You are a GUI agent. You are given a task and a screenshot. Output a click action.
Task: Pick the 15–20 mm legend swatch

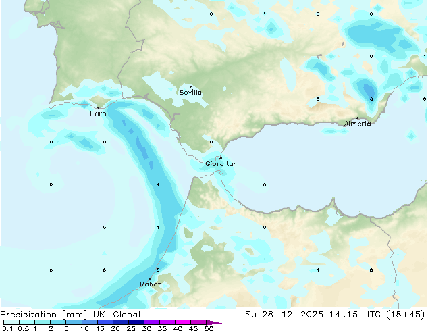[105, 322]
